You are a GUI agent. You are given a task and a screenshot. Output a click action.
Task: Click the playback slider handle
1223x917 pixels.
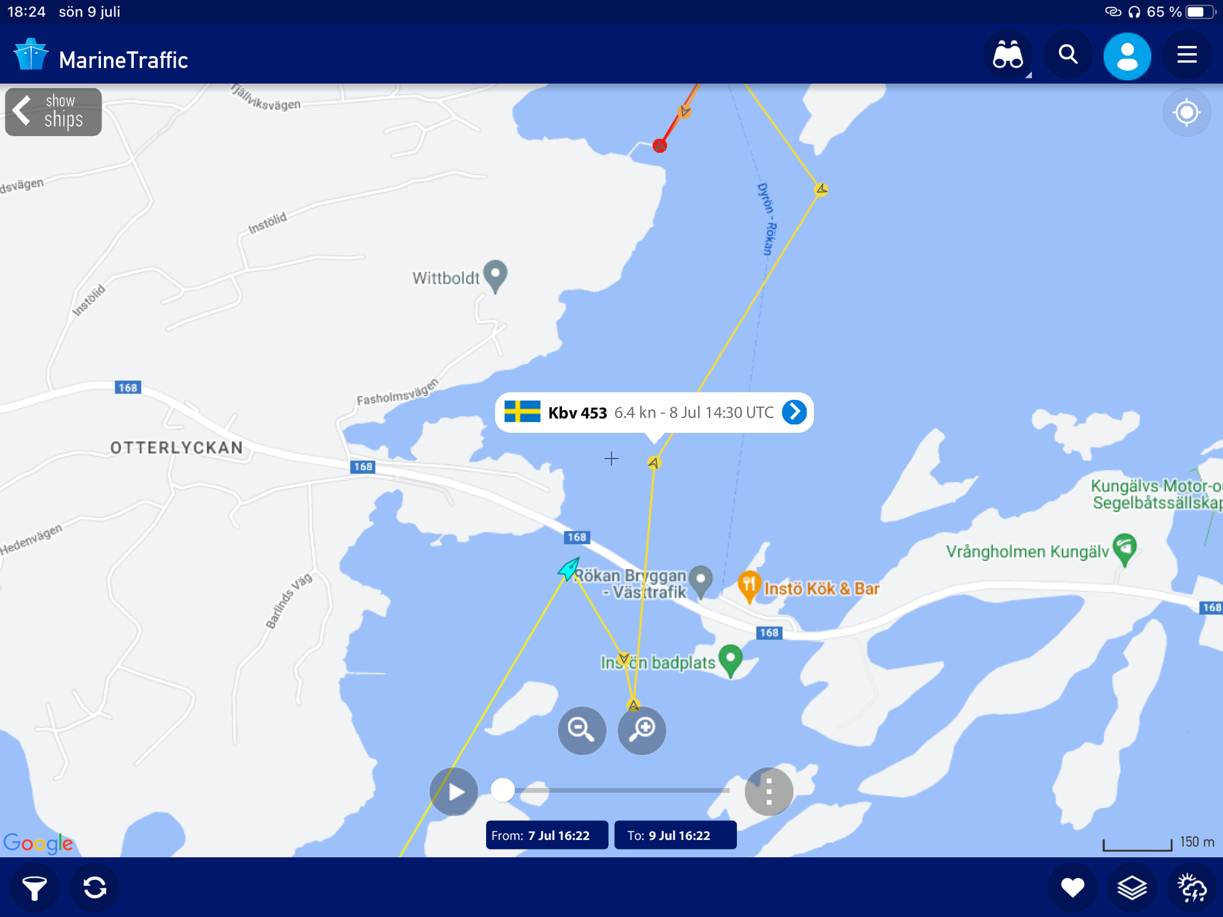[503, 790]
